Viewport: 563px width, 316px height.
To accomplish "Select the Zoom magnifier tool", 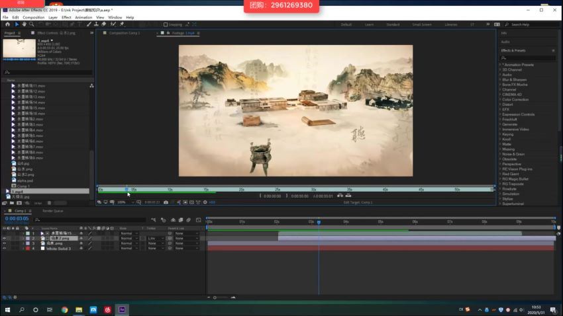I will coord(32,24).
